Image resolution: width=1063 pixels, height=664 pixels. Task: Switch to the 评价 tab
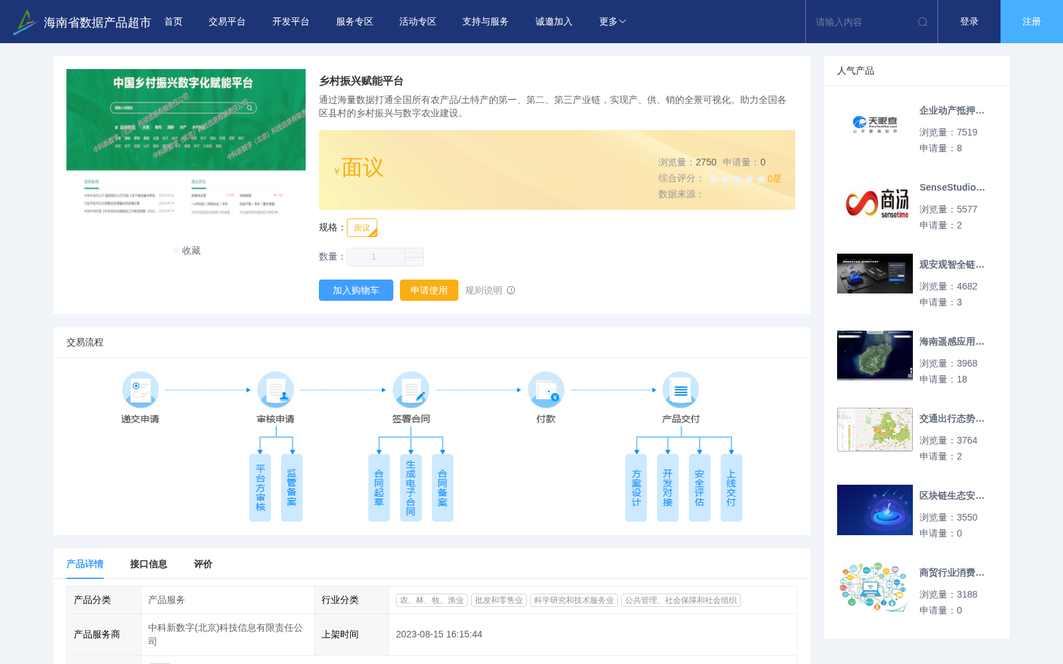[x=203, y=564]
